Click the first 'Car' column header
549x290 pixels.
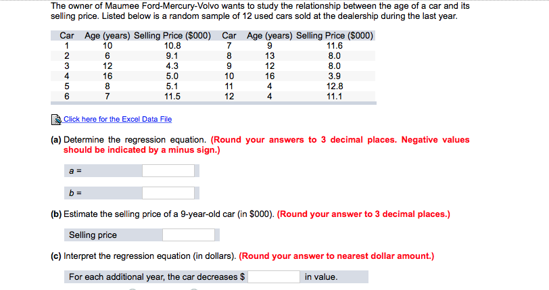coord(66,36)
